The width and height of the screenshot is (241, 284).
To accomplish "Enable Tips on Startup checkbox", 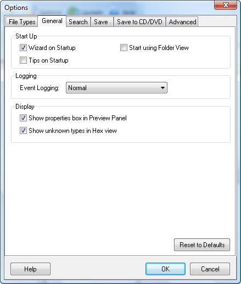I will click(x=23, y=60).
